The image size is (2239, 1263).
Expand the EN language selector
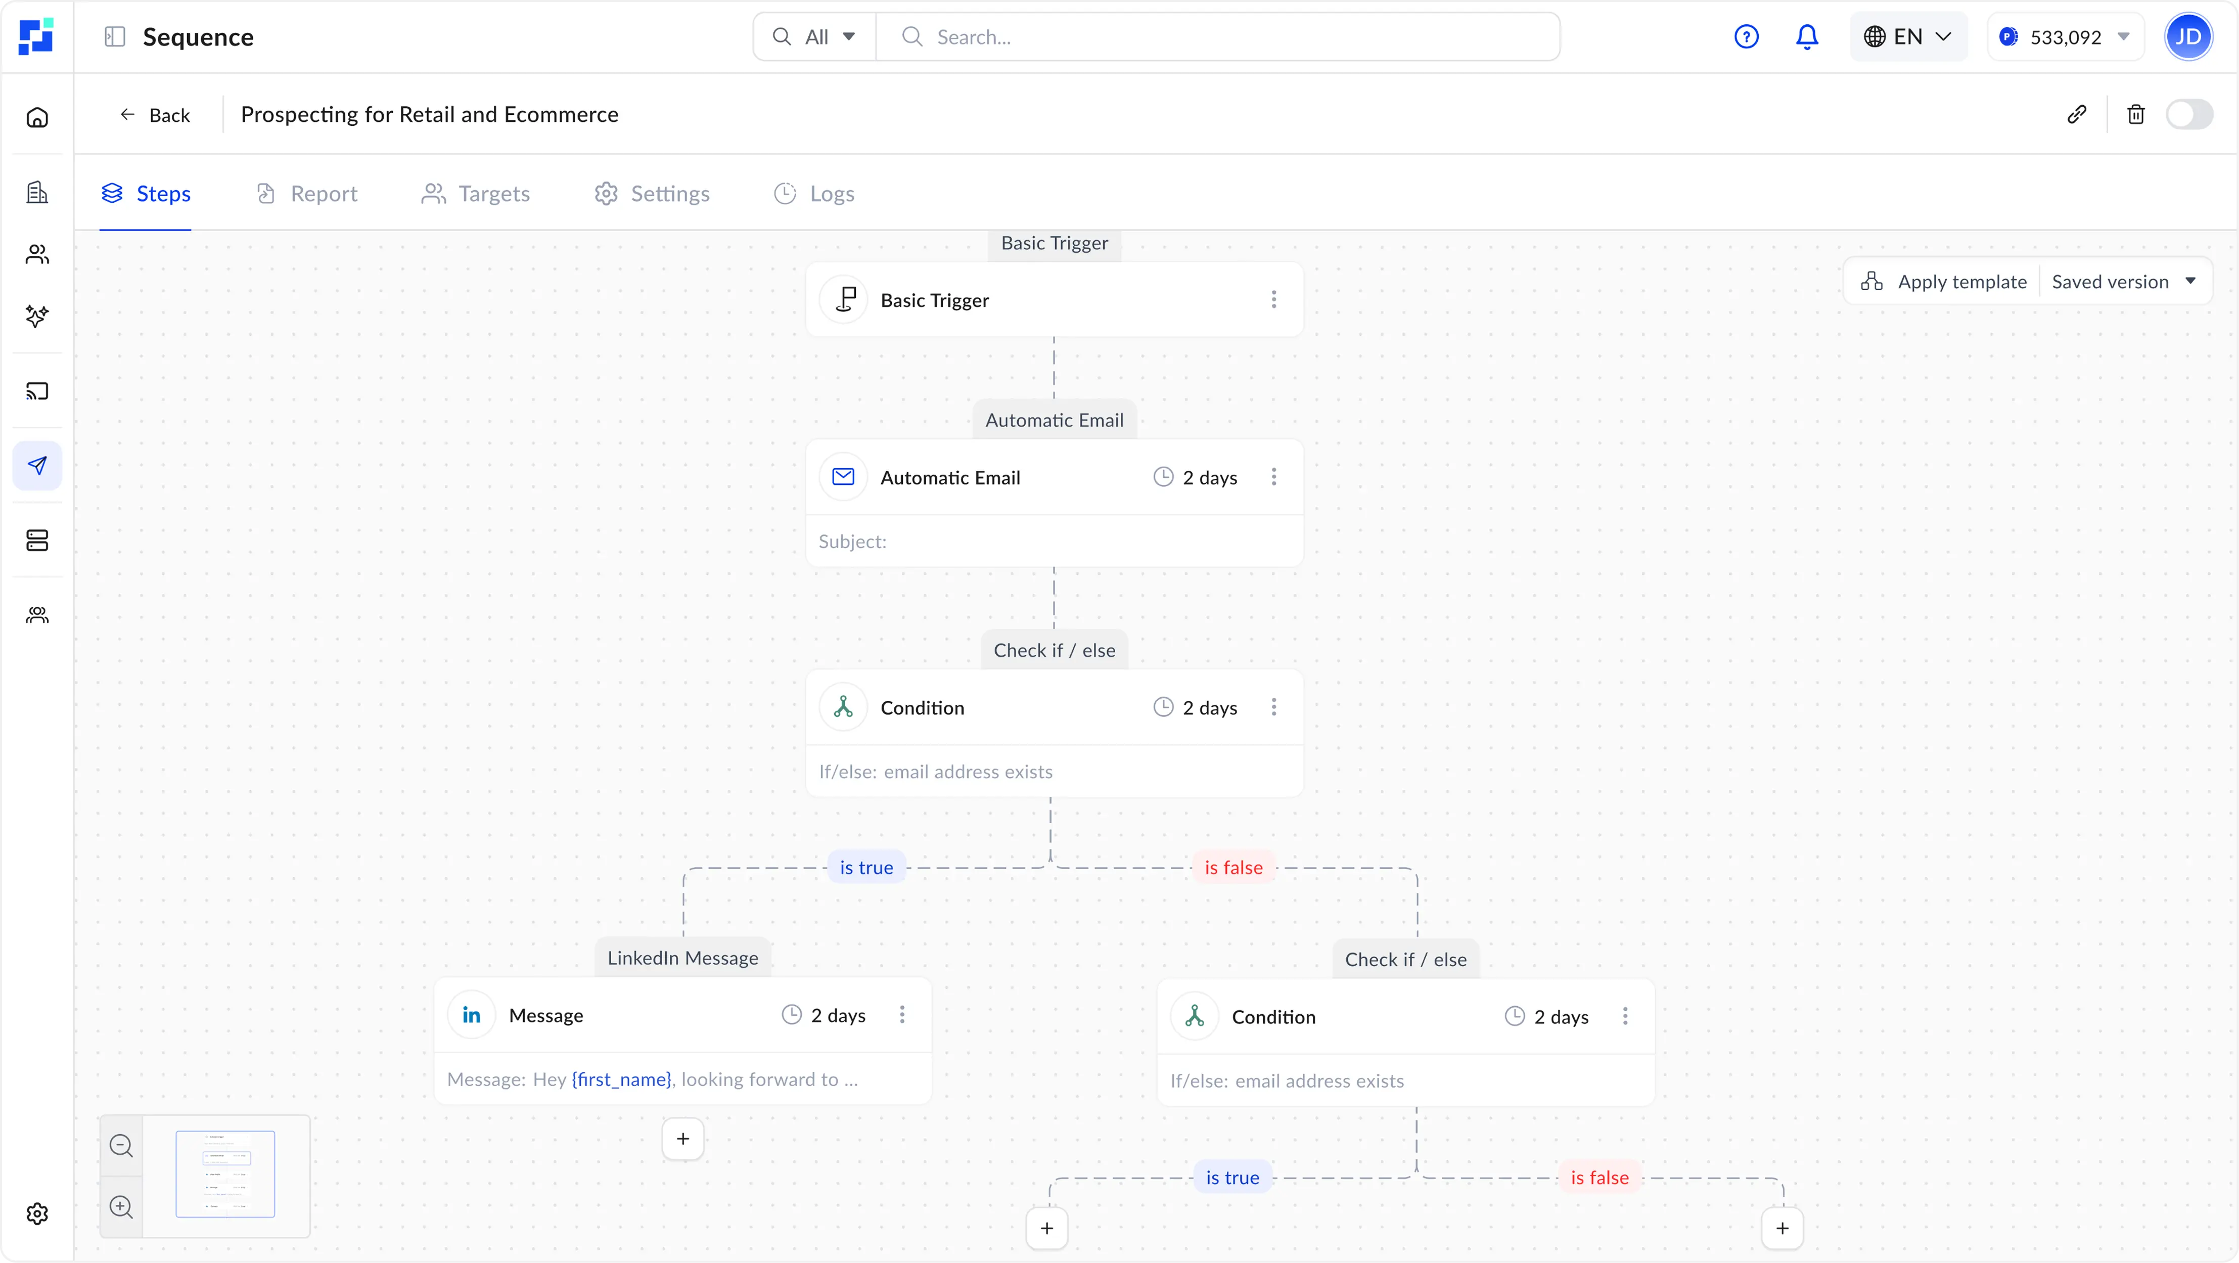pos(1908,36)
